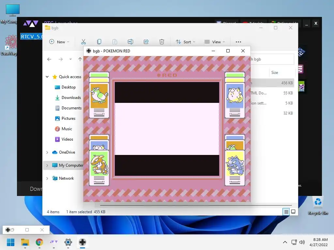334x250 pixels.
Task: Open the Sort dropdown
Action: point(185,42)
